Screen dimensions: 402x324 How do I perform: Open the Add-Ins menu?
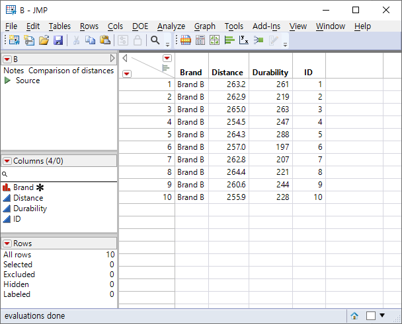point(266,26)
